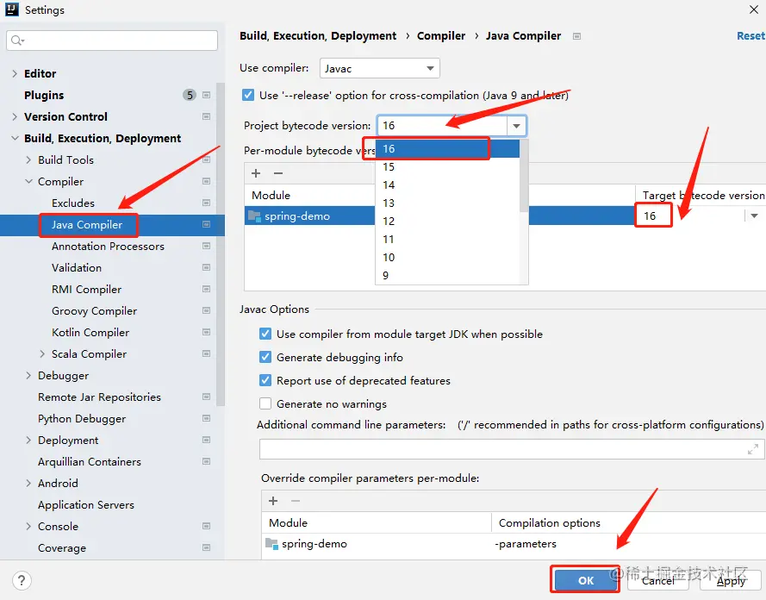
Task: Collapse Build, Execution, Deployment section
Action: [15, 138]
